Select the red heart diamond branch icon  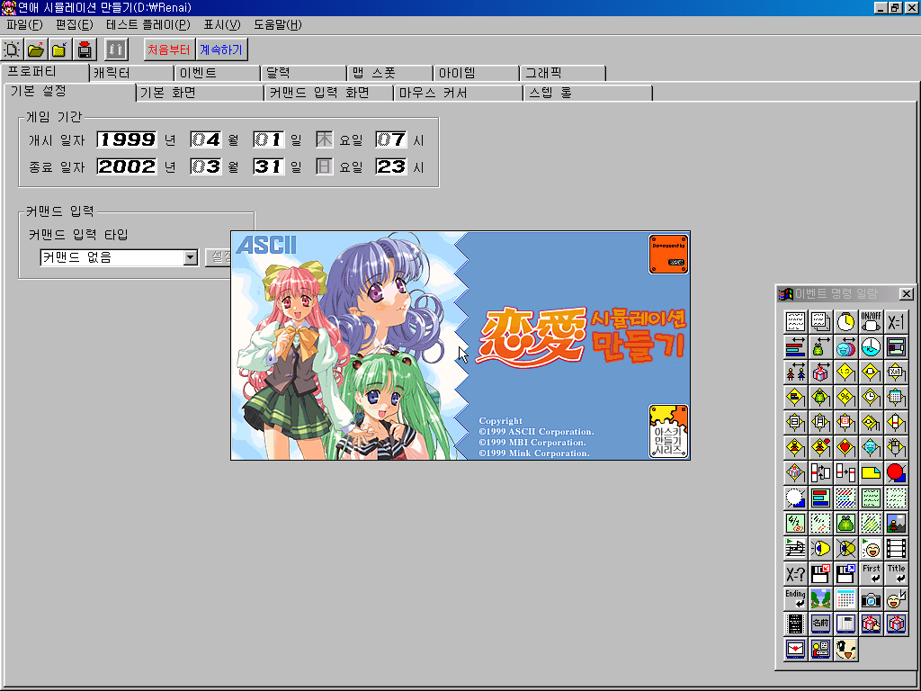click(845, 448)
